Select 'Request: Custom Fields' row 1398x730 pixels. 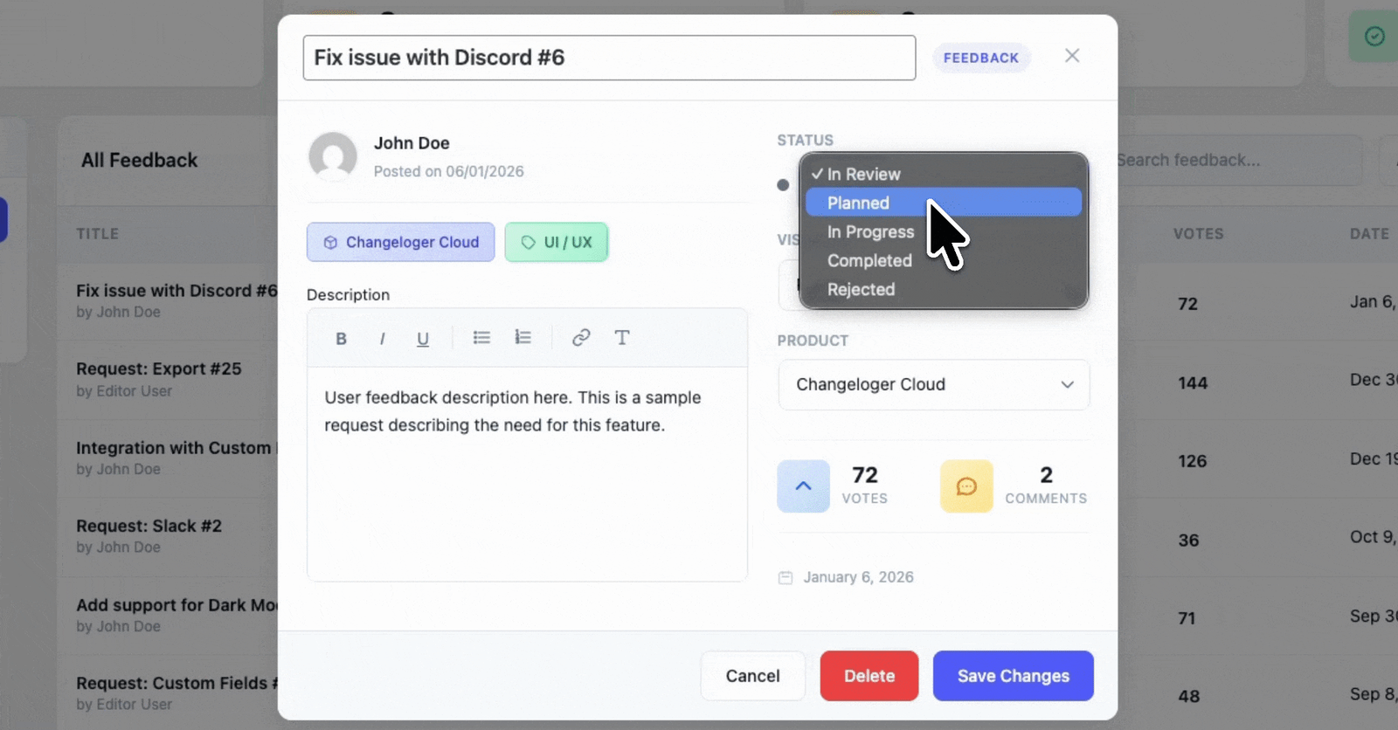pos(168,693)
